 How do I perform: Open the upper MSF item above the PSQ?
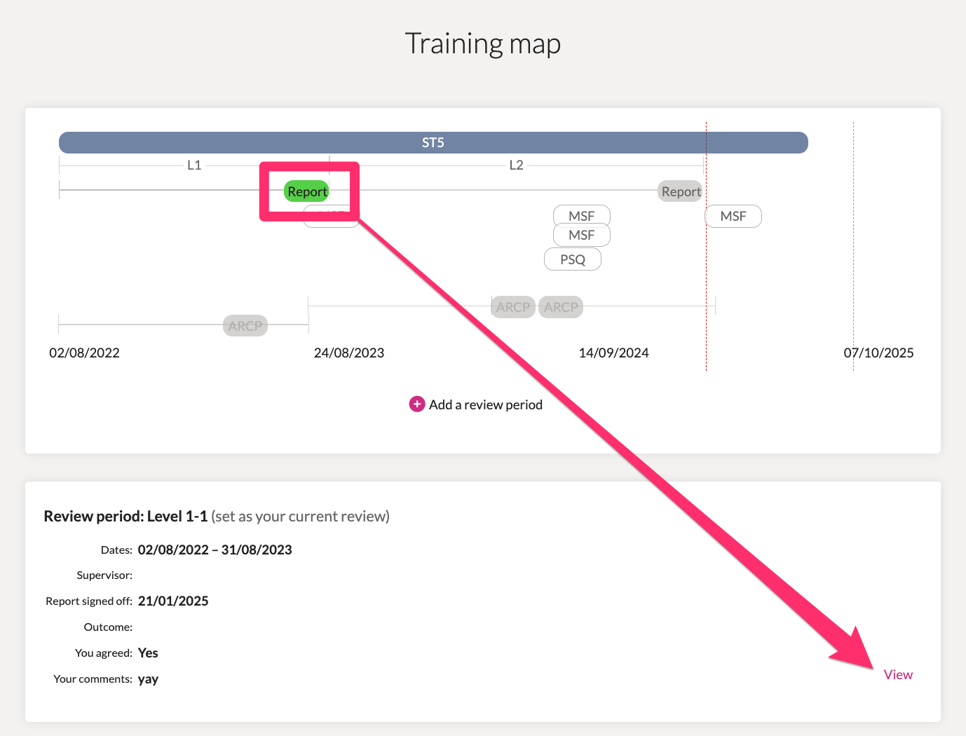[582, 216]
